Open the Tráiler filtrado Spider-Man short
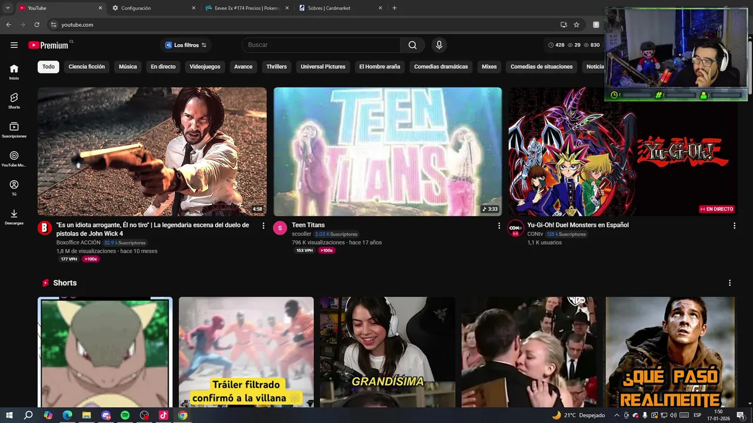753x423 pixels. pos(246,352)
